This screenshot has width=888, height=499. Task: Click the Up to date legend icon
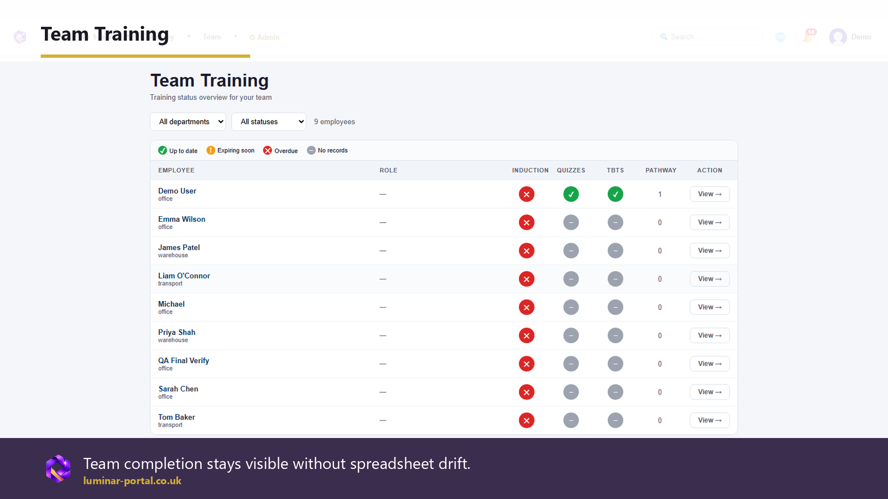click(162, 150)
